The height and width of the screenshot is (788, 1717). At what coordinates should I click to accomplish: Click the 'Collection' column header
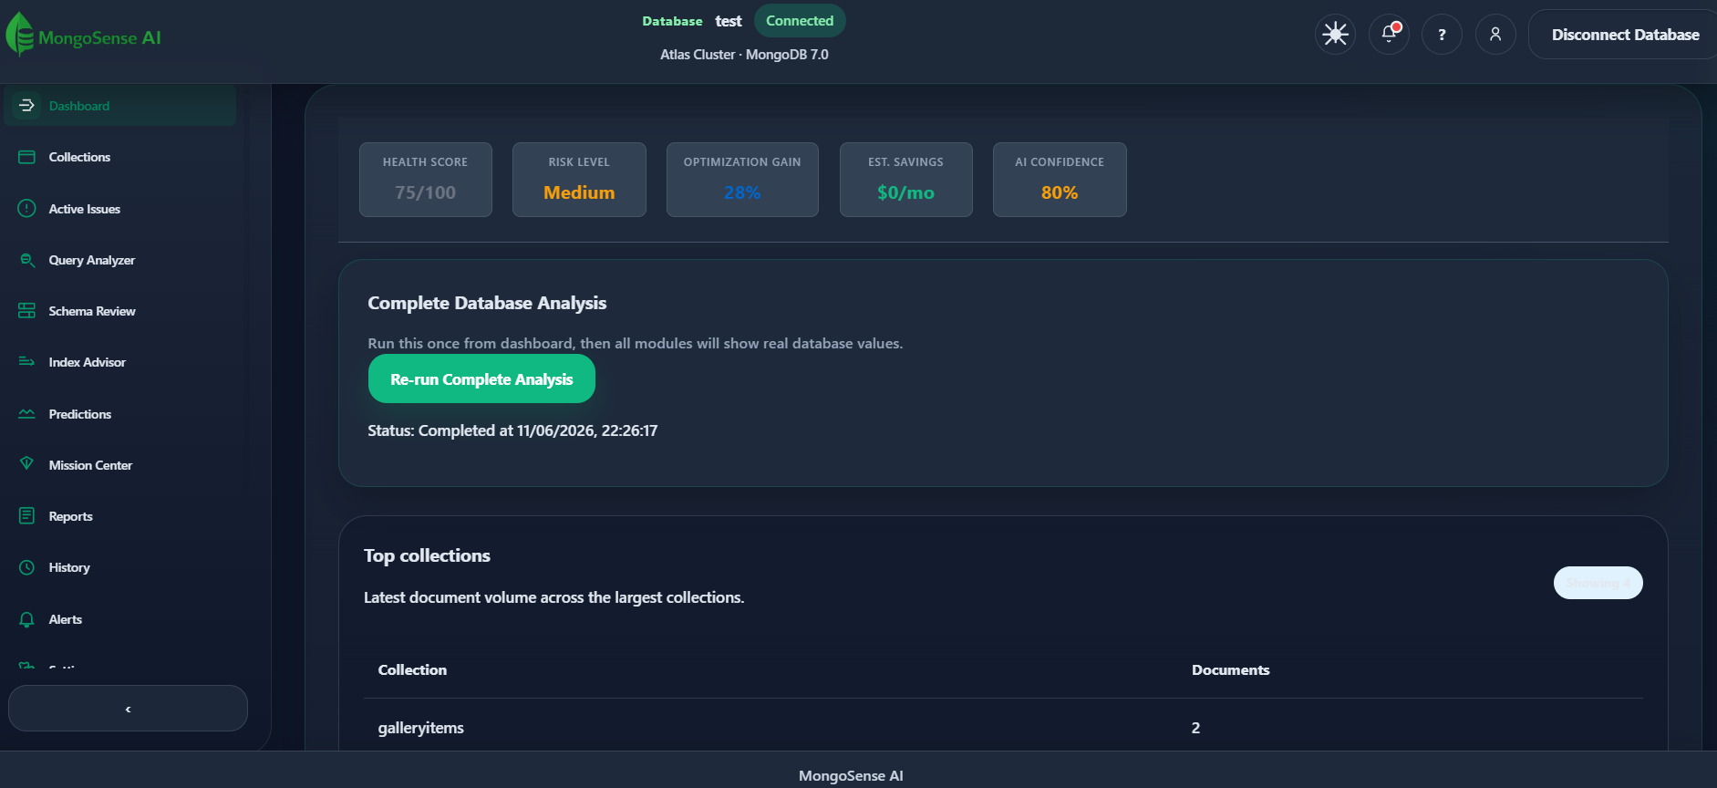click(412, 669)
